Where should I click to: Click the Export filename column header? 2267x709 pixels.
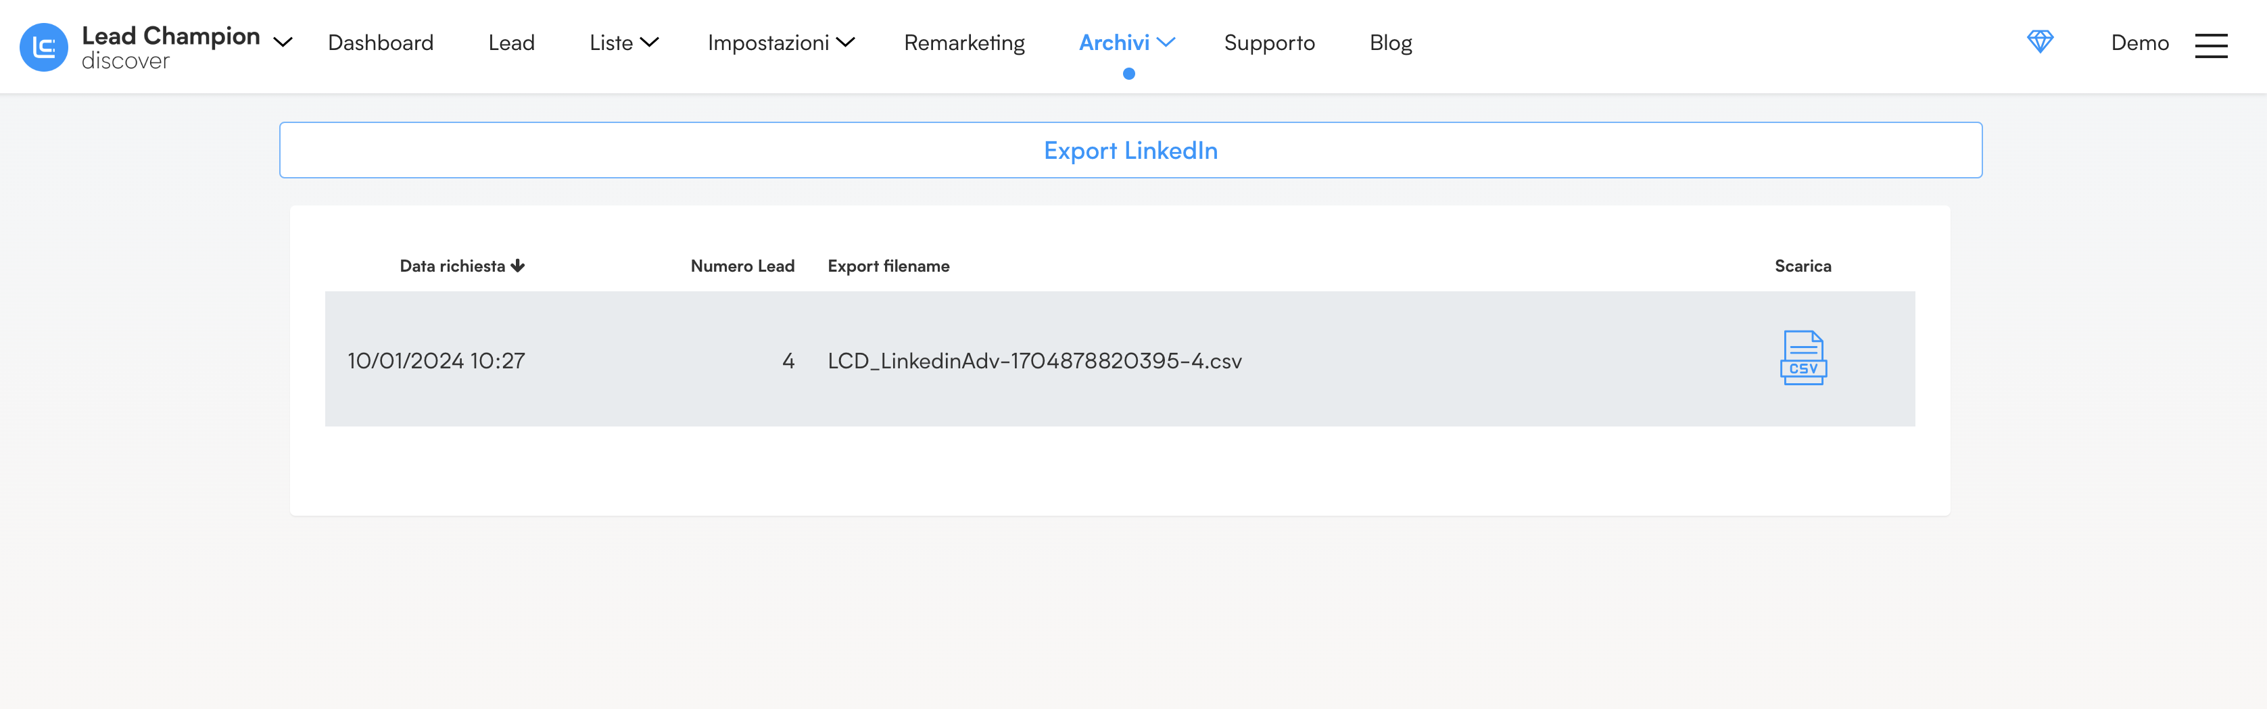pos(888,266)
